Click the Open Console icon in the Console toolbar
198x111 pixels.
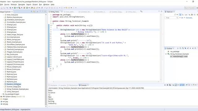click(x=194, y=85)
